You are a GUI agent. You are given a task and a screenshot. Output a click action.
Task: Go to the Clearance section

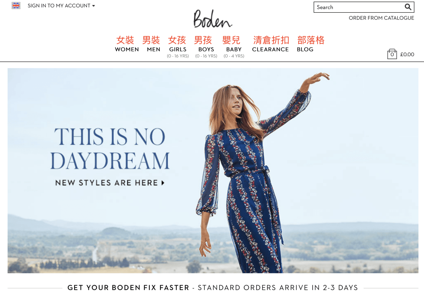270,49
